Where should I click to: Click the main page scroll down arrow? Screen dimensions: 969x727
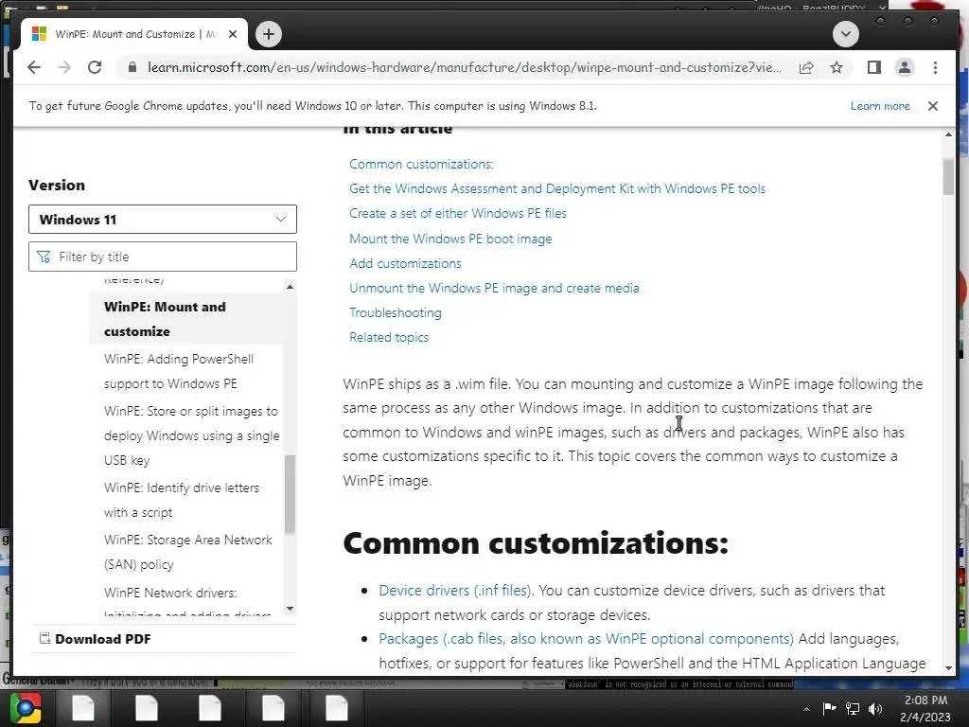[948, 668]
